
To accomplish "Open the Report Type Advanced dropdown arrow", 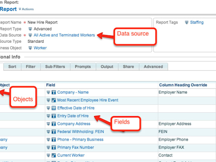I will click(30, 29).
